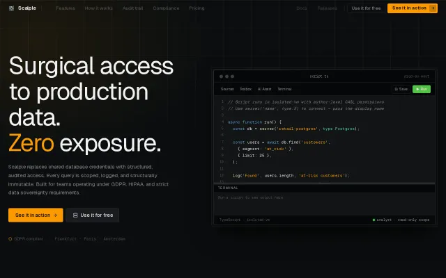
Task: Open the How it works nav item
Action: click(x=99, y=8)
